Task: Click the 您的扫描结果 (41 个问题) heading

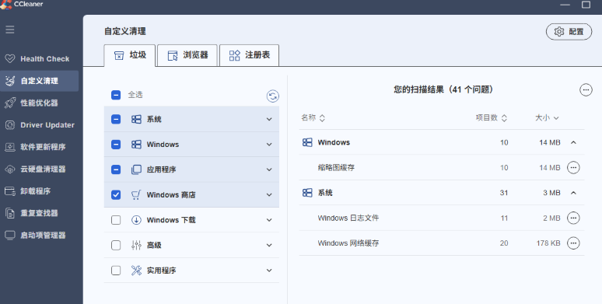Action: (443, 90)
